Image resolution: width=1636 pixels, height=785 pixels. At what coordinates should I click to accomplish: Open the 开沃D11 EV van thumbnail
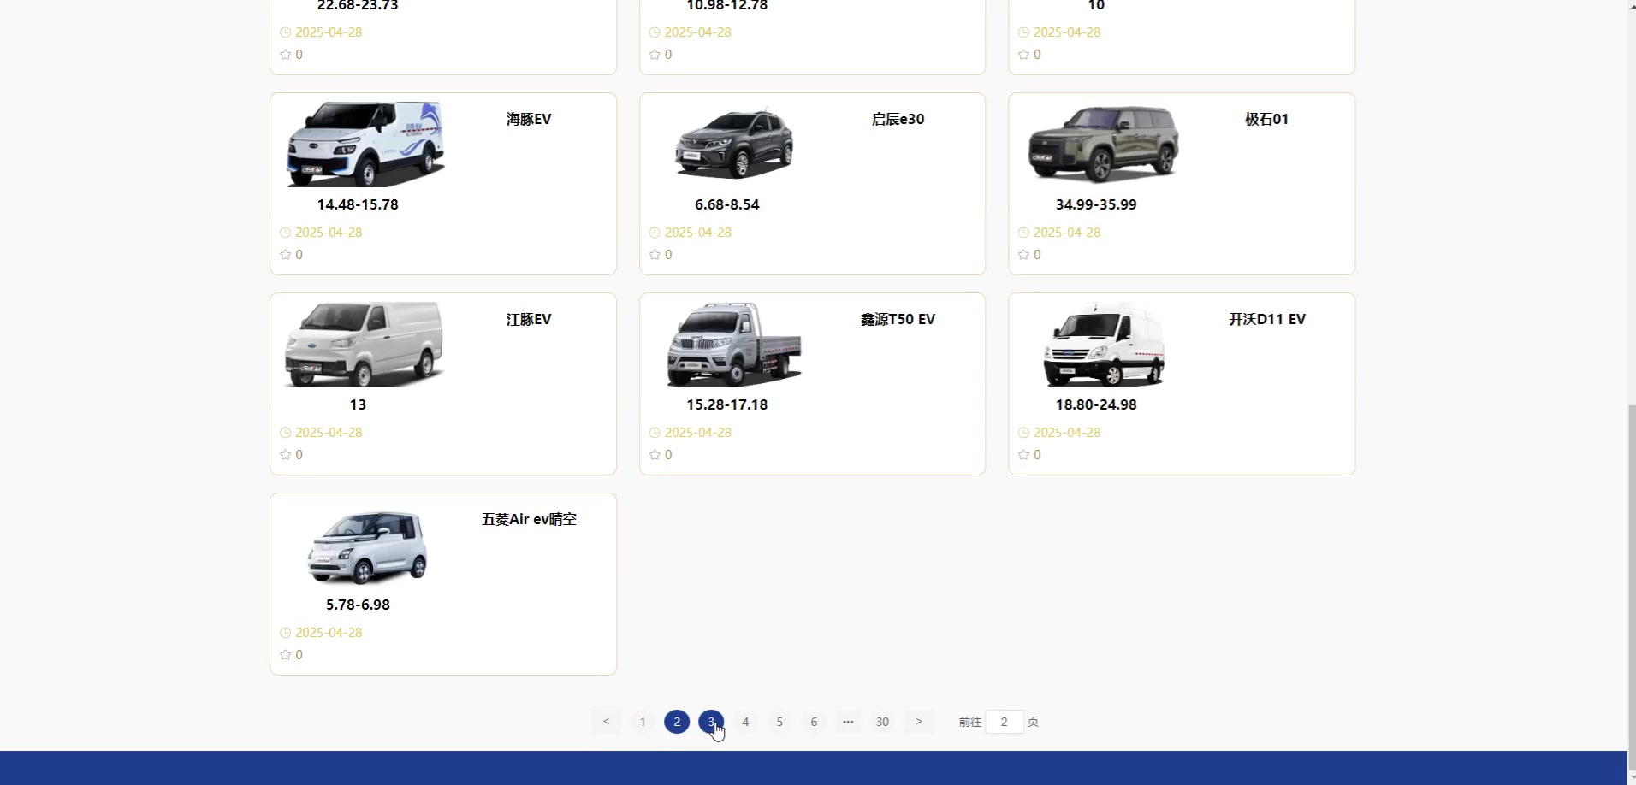[1104, 344]
